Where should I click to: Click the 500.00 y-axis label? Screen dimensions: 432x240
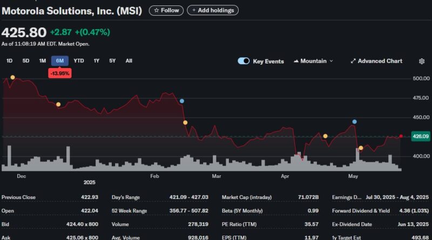(421, 78)
